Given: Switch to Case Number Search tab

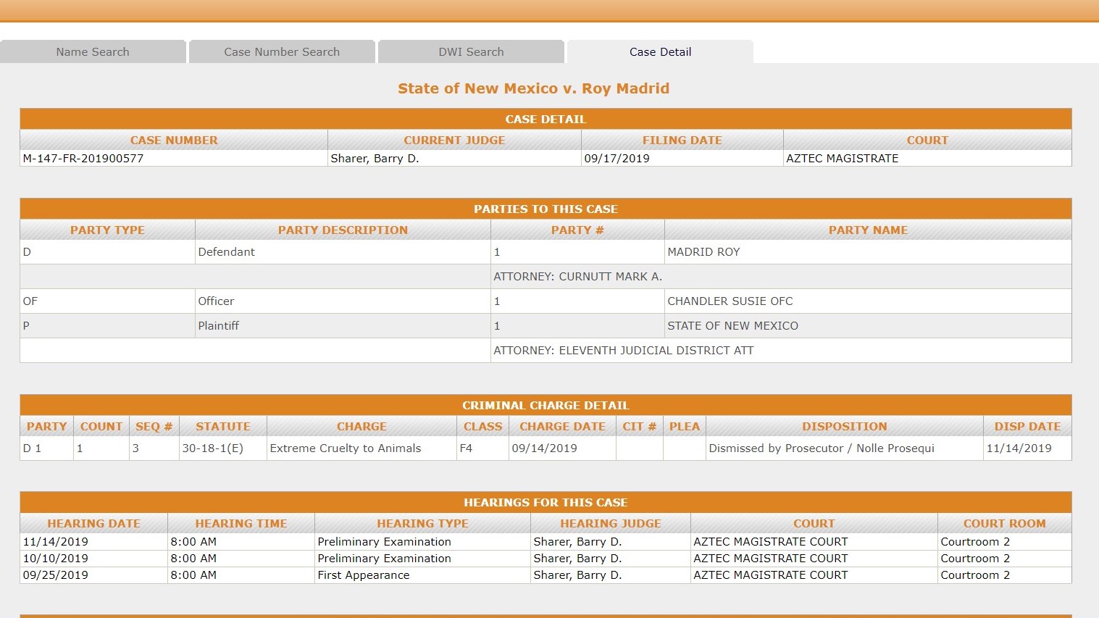Looking at the screenshot, I should [282, 52].
